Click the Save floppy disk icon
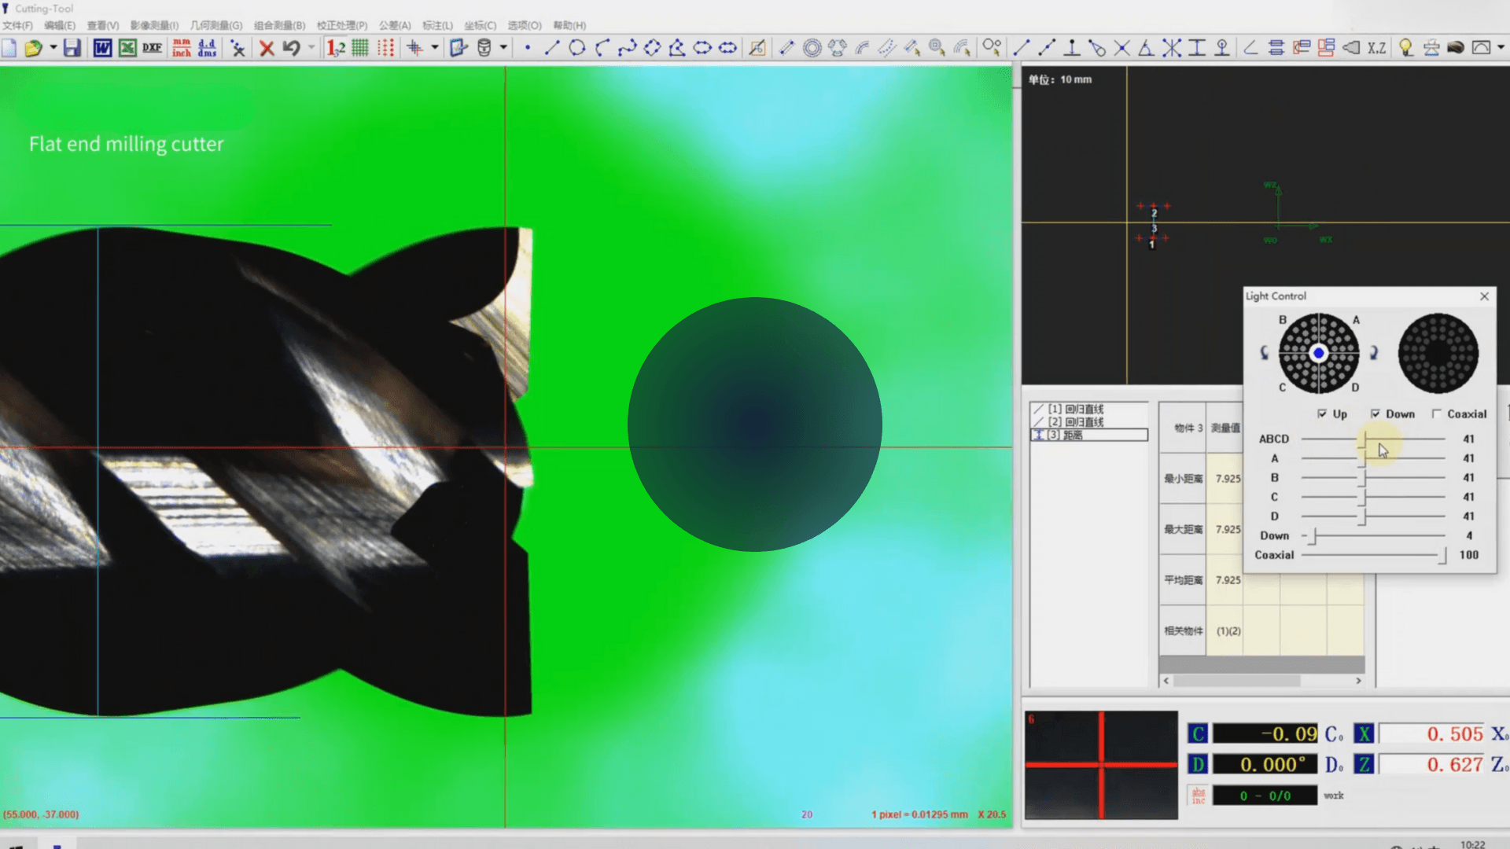The height and width of the screenshot is (849, 1510). point(72,48)
